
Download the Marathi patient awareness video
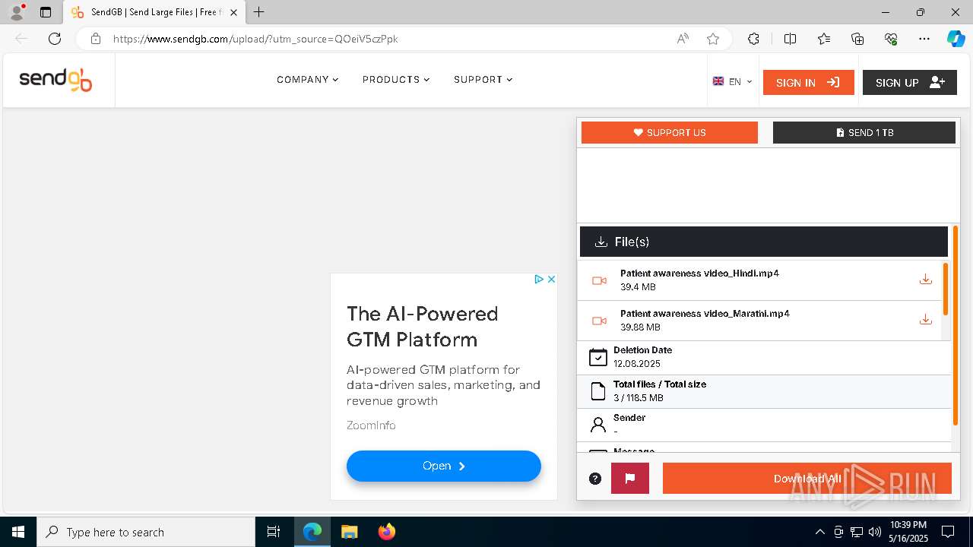tap(925, 320)
